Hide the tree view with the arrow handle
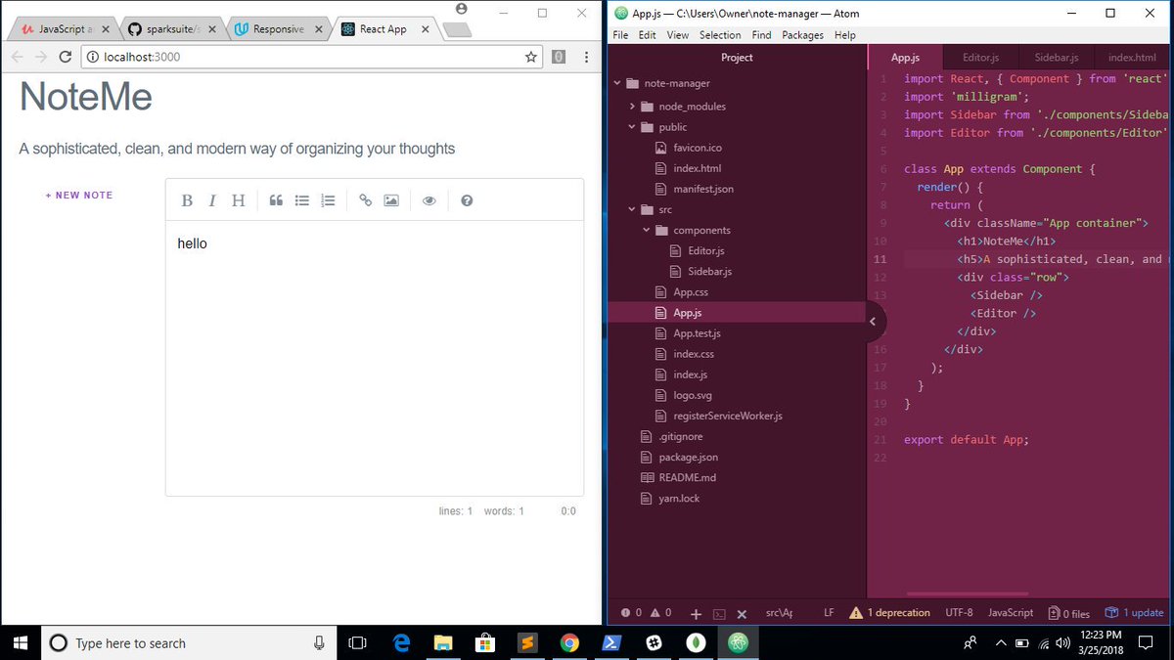This screenshot has height=660, width=1174. coord(875,320)
